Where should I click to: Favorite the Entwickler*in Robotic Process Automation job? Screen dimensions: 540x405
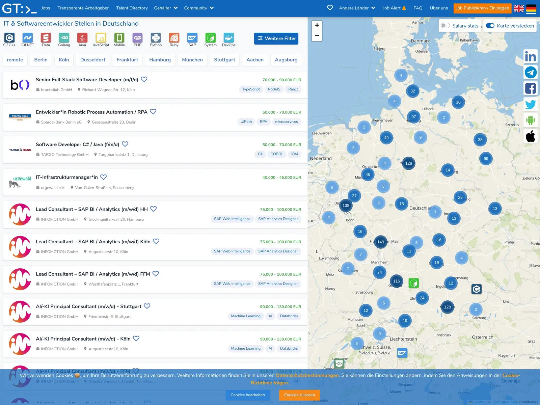[x=153, y=112]
